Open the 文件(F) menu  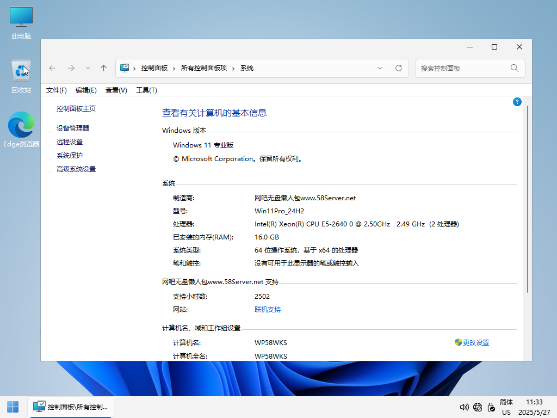(56, 90)
